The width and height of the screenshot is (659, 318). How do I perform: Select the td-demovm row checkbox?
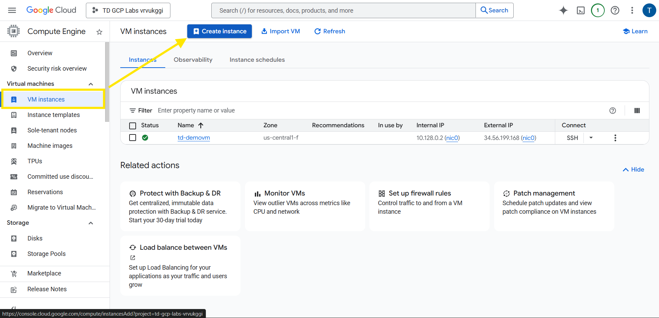tap(133, 138)
